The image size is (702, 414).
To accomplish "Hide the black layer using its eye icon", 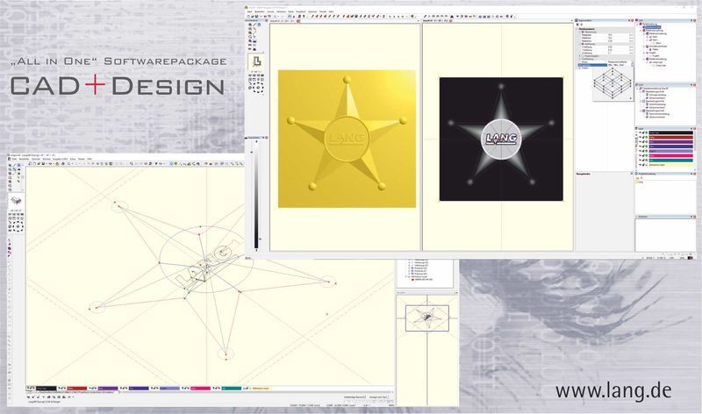I will (641, 132).
